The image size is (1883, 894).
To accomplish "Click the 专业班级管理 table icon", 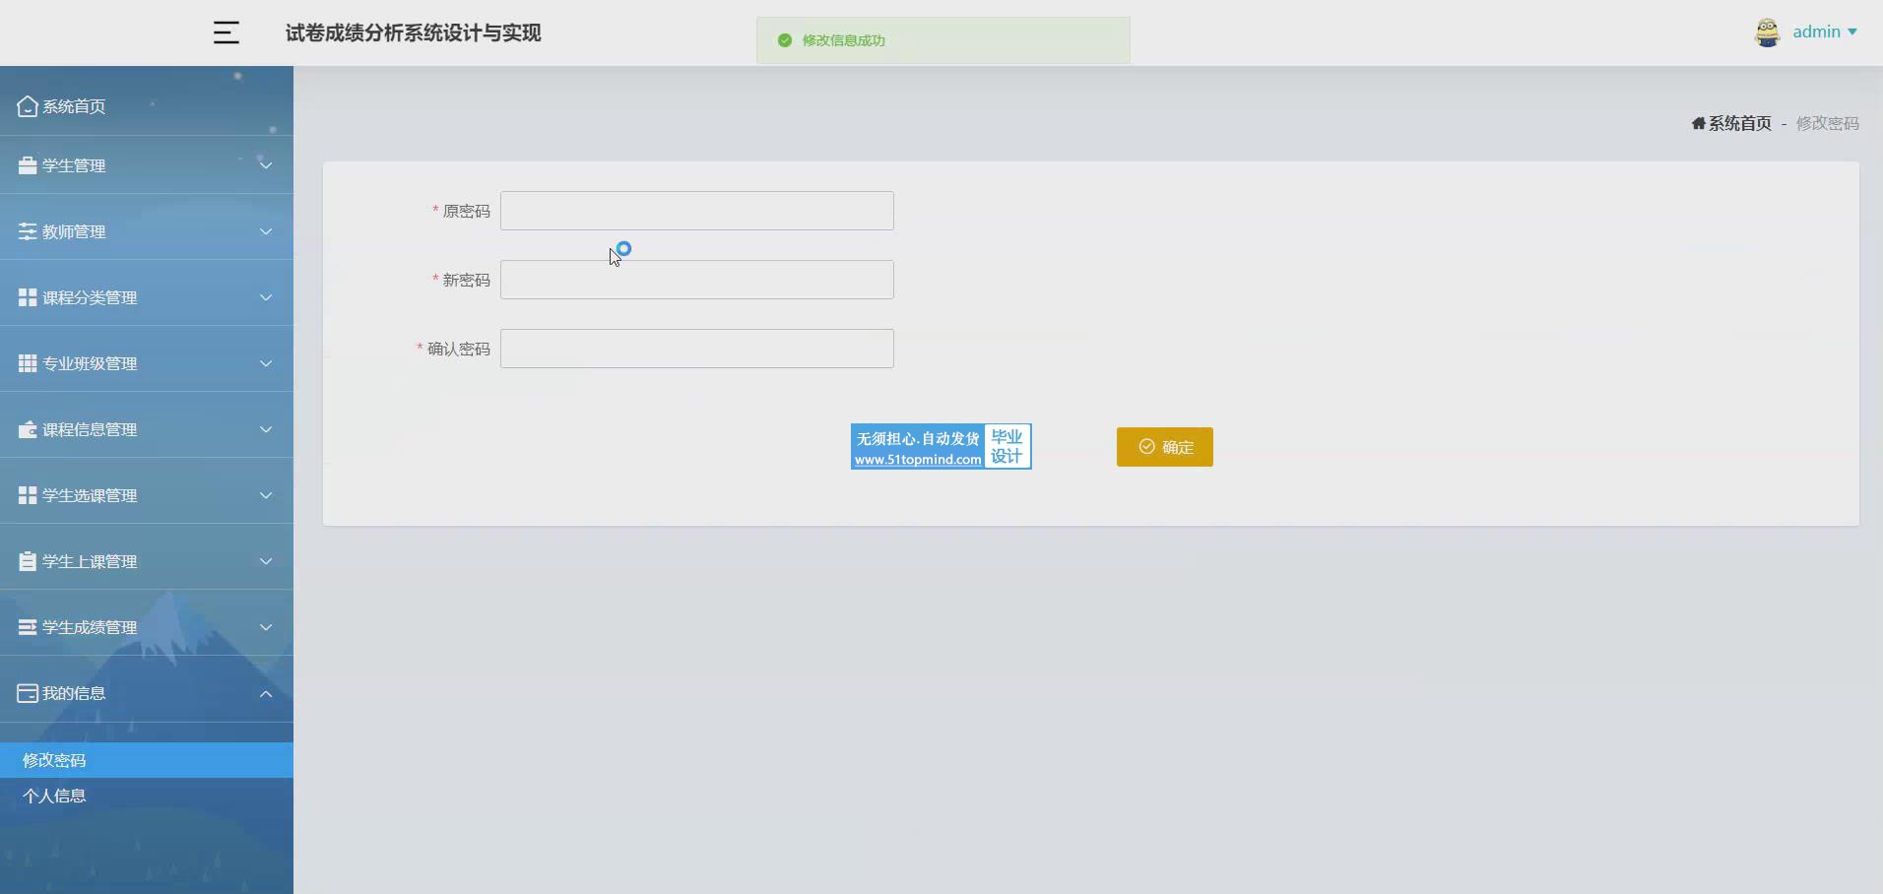I will 28,363.
